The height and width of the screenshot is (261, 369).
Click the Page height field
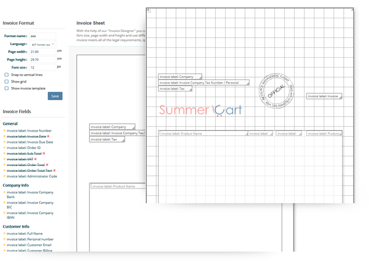(43, 59)
